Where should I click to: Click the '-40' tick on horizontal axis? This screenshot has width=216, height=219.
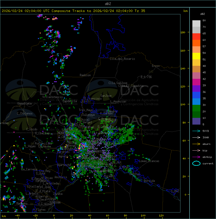point(17,216)
